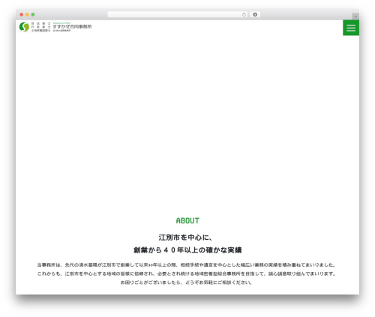Screen dimensions: 375x317
Task: Reload the page from address bar
Action: pos(244,15)
